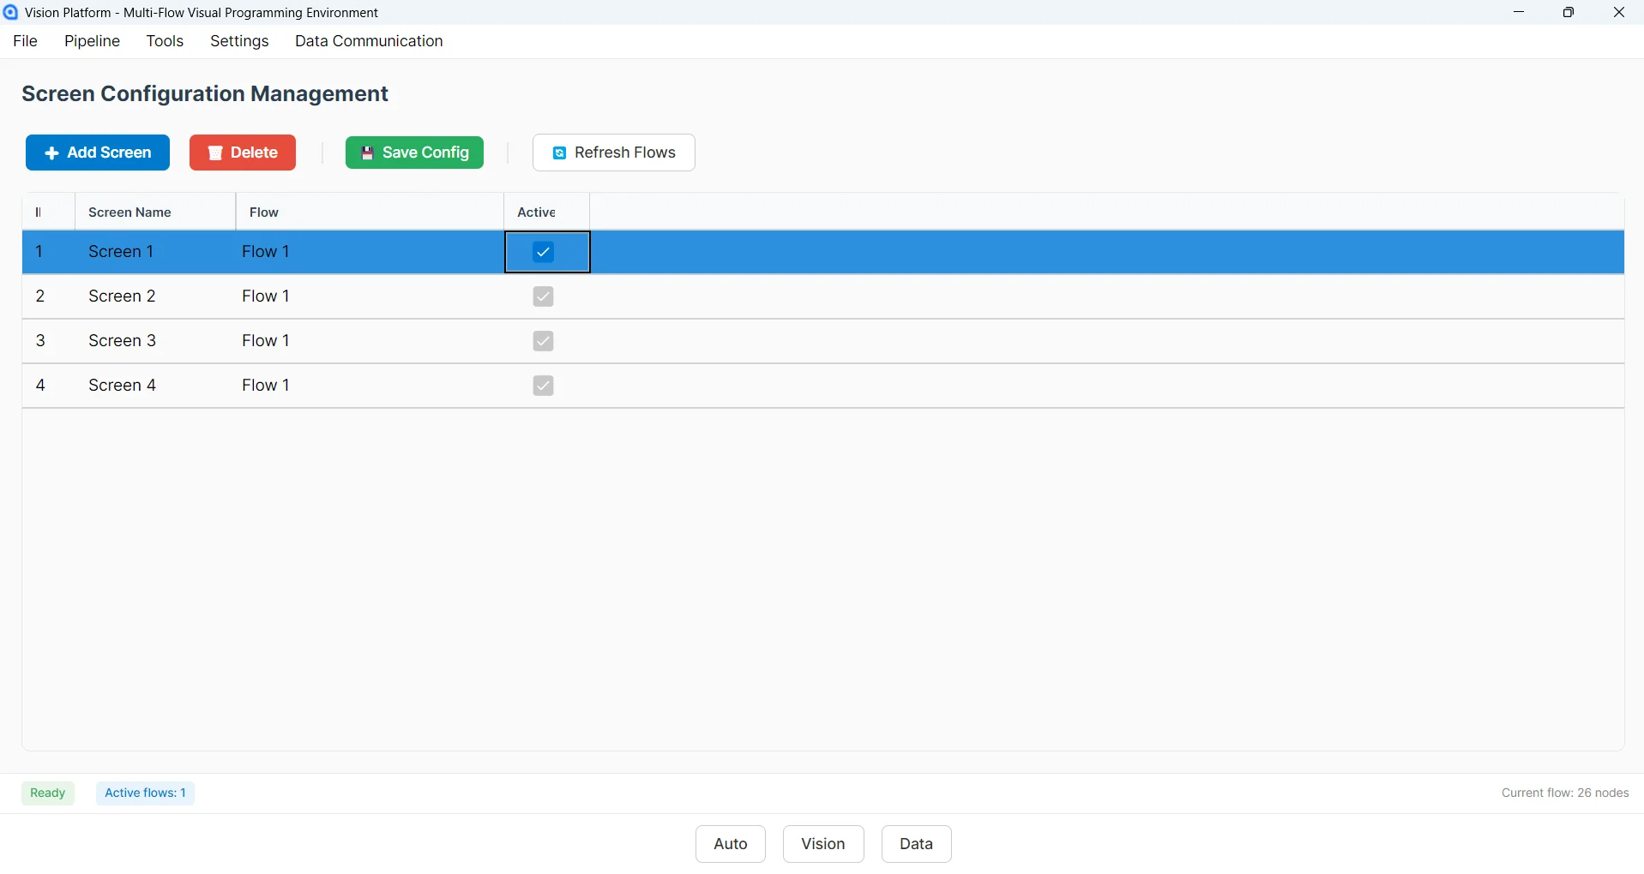1644x874 pixels.
Task: Click Flow 1 cell in Screen 3 row
Action: coord(370,341)
